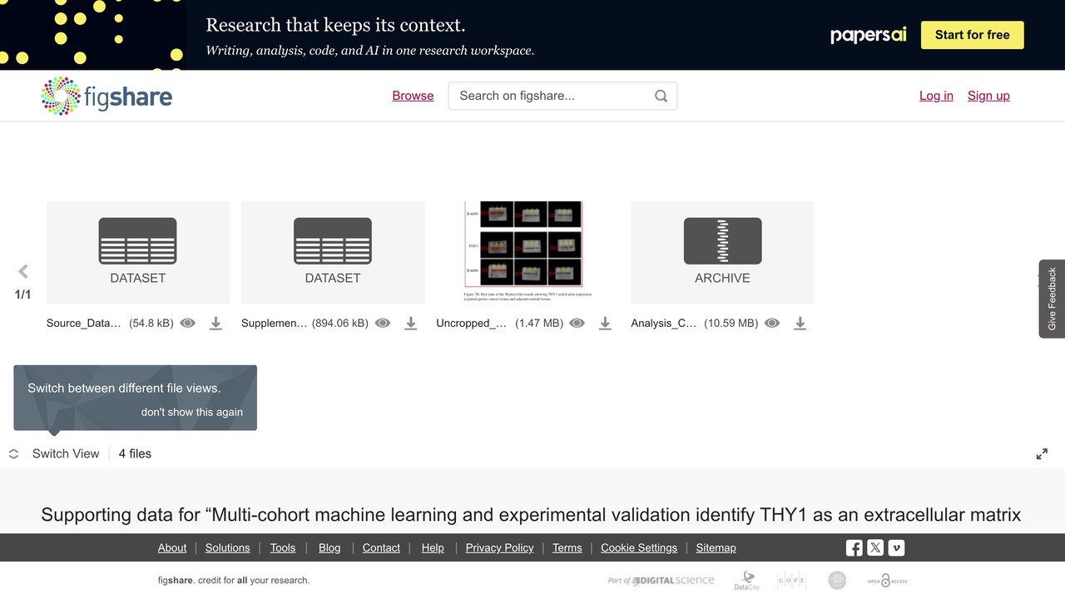Open the Browse menu link

413,96
